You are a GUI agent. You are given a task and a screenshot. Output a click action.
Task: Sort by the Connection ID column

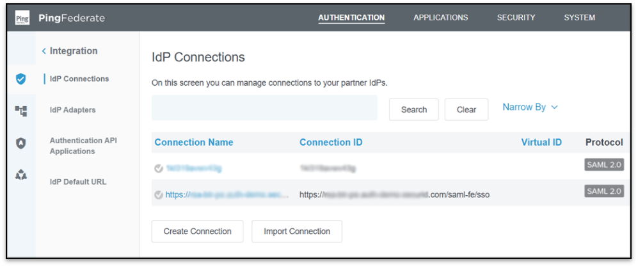331,142
